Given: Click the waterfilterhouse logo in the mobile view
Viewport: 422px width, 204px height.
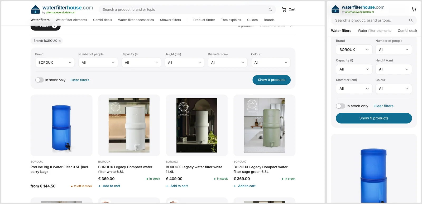Looking at the screenshot, I should click(x=358, y=9).
